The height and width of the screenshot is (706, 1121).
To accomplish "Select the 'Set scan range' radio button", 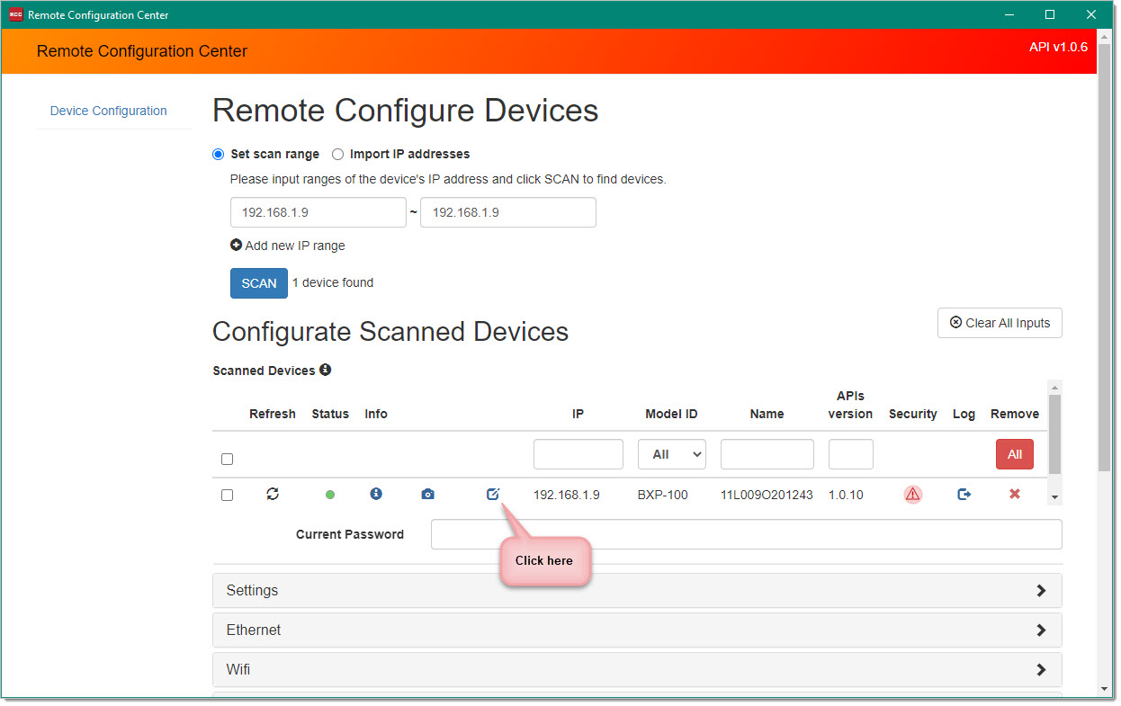I will (x=219, y=155).
